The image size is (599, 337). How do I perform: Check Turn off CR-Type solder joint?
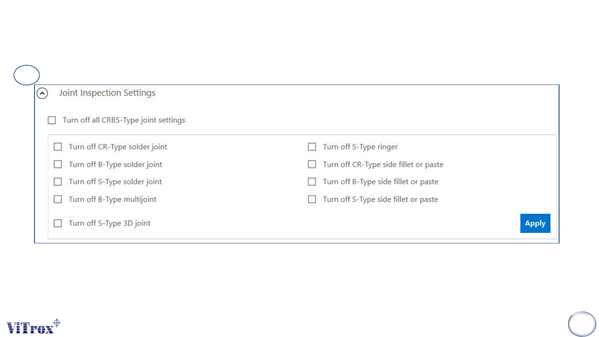tap(58, 147)
